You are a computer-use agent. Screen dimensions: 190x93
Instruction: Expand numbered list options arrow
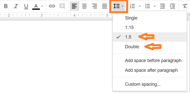click(x=140, y=6)
